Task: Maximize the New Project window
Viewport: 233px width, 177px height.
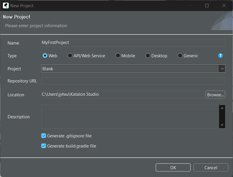Action: [x=207, y=5]
